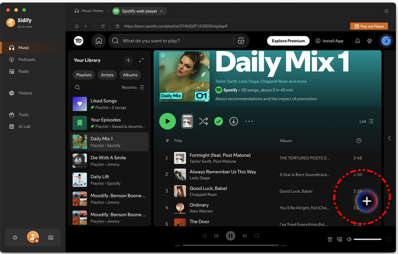Focus the 'What do you want to play?' search

171,41
